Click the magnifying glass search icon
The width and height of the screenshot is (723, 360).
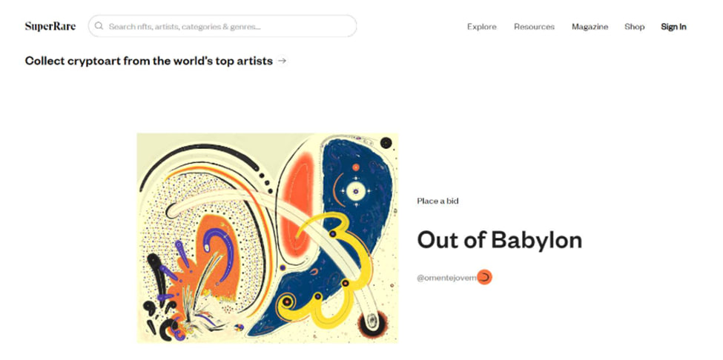tap(99, 26)
